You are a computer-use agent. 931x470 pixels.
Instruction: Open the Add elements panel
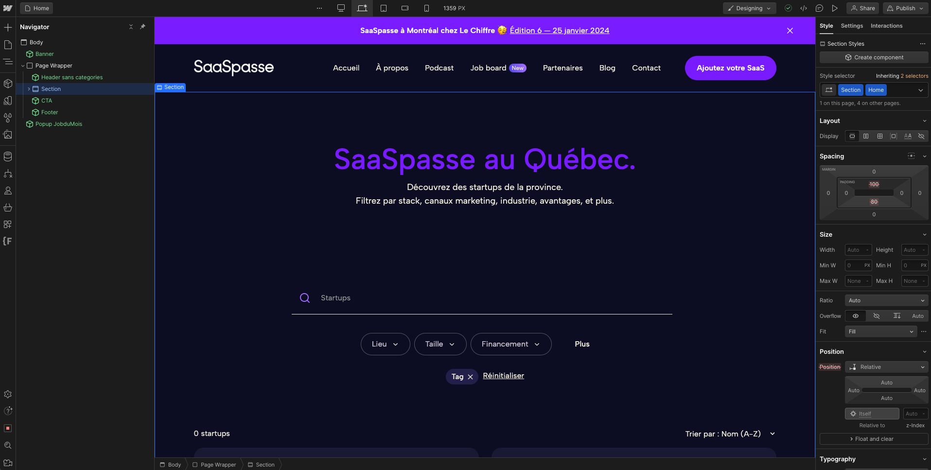(8, 28)
